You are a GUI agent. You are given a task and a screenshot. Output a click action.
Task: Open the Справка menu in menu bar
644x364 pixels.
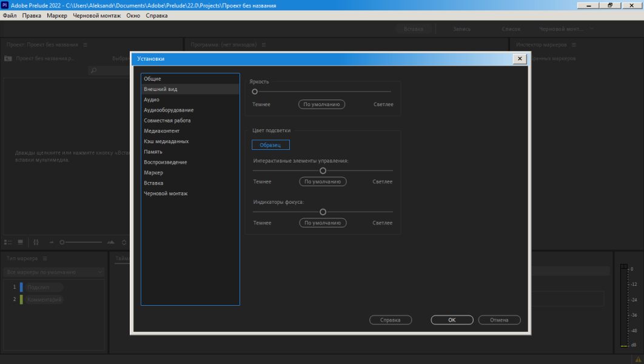tap(156, 16)
